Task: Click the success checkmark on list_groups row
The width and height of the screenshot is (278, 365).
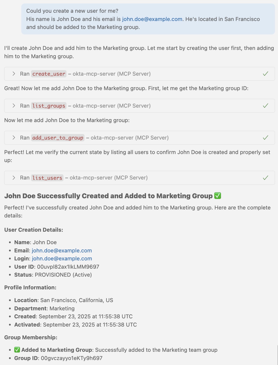Action: click(x=265, y=106)
